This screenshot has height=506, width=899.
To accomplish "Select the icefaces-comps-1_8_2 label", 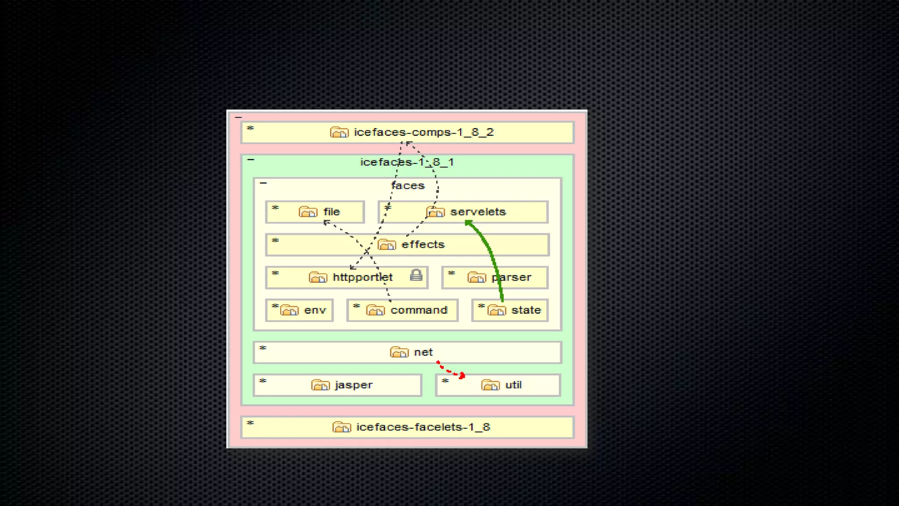I will coord(424,132).
